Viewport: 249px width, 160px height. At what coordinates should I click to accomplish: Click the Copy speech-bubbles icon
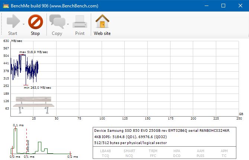coord(57,22)
